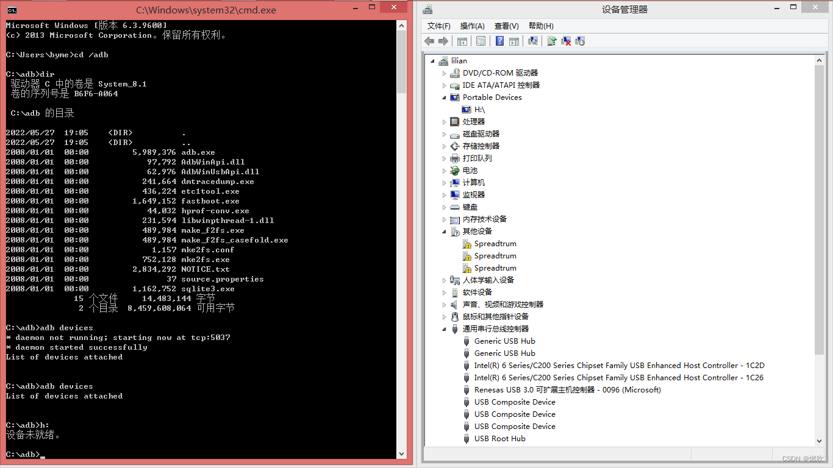Click the blue question mark Help icon
The image size is (833, 468).
[x=499, y=41]
